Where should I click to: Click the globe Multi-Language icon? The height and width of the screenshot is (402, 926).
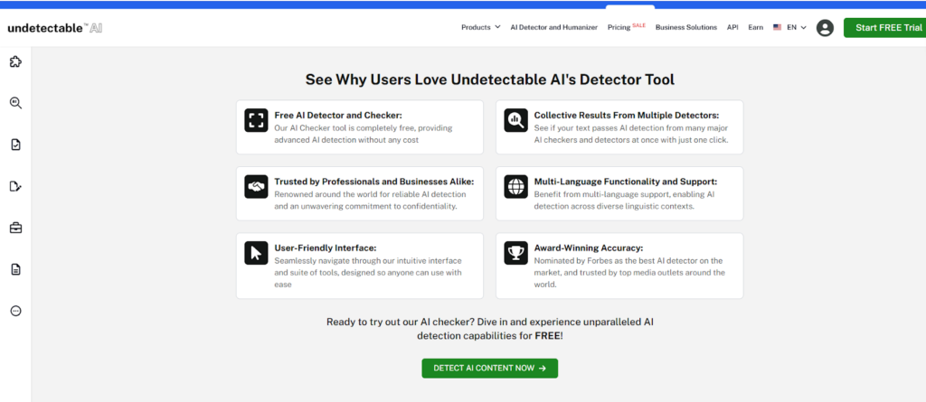516,186
